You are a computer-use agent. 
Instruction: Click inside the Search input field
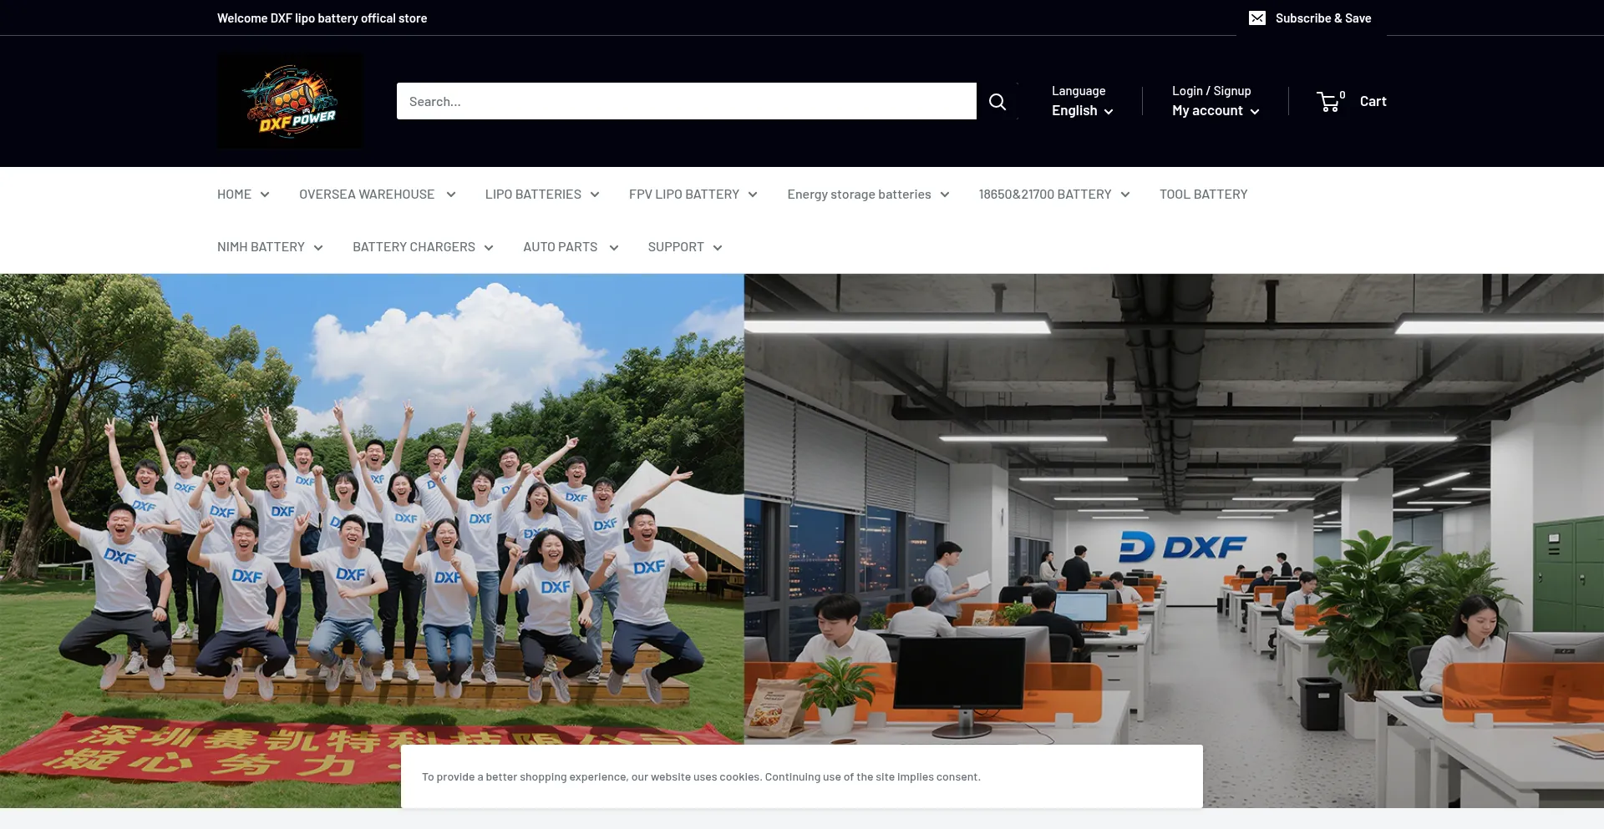tap(685, 101)
